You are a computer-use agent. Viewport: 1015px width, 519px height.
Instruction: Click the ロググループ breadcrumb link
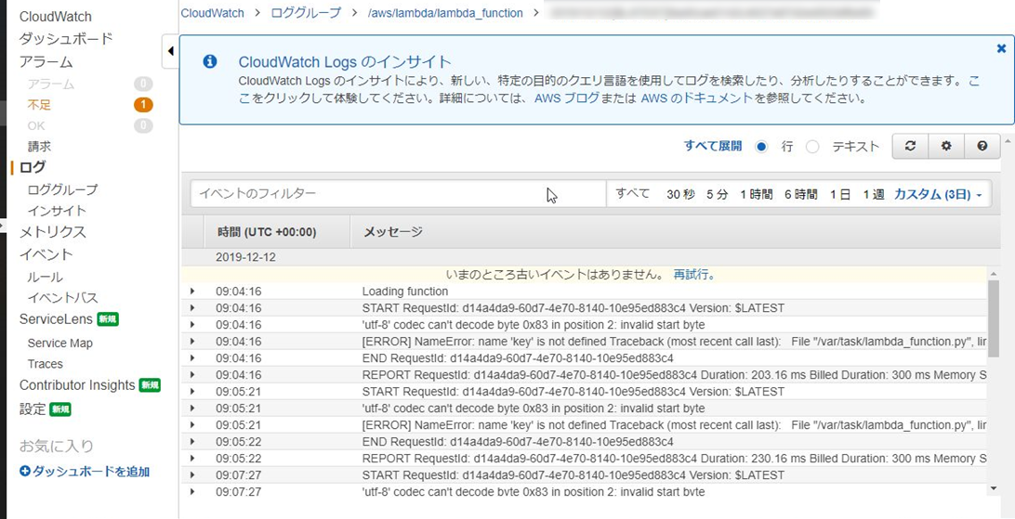coord(306,13)
